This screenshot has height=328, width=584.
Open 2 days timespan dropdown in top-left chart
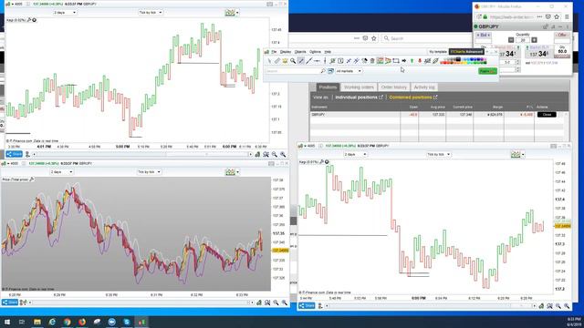coord(65,13)
